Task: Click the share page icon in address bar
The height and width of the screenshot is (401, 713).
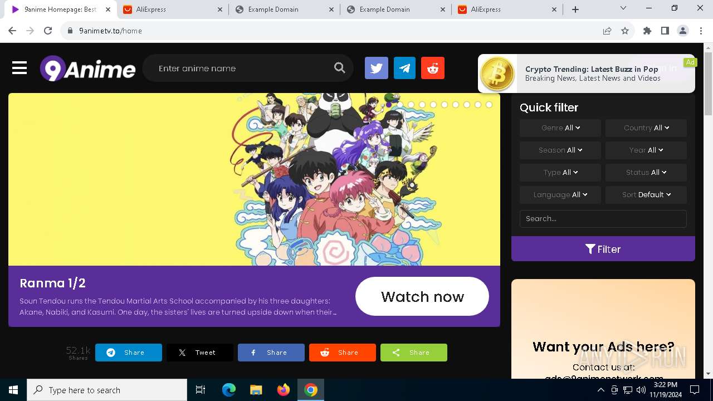Action: pyautogui.click(x=607, y=31)
